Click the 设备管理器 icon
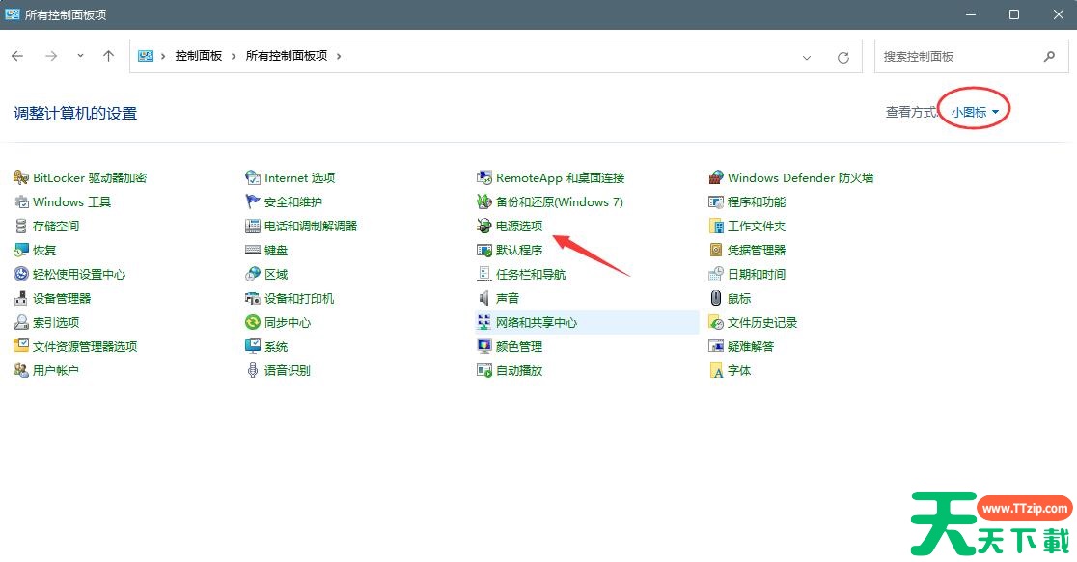This screenshot has width=1077, height=562. [x=21, y=298]
